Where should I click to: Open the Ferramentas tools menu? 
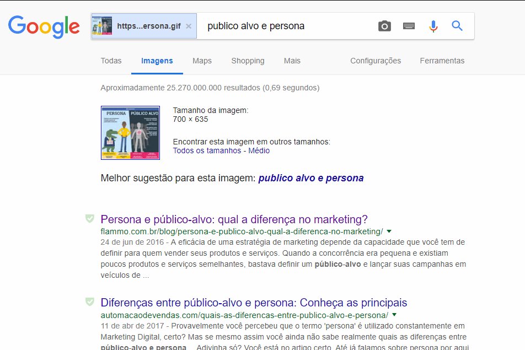(x=442, y=61)
